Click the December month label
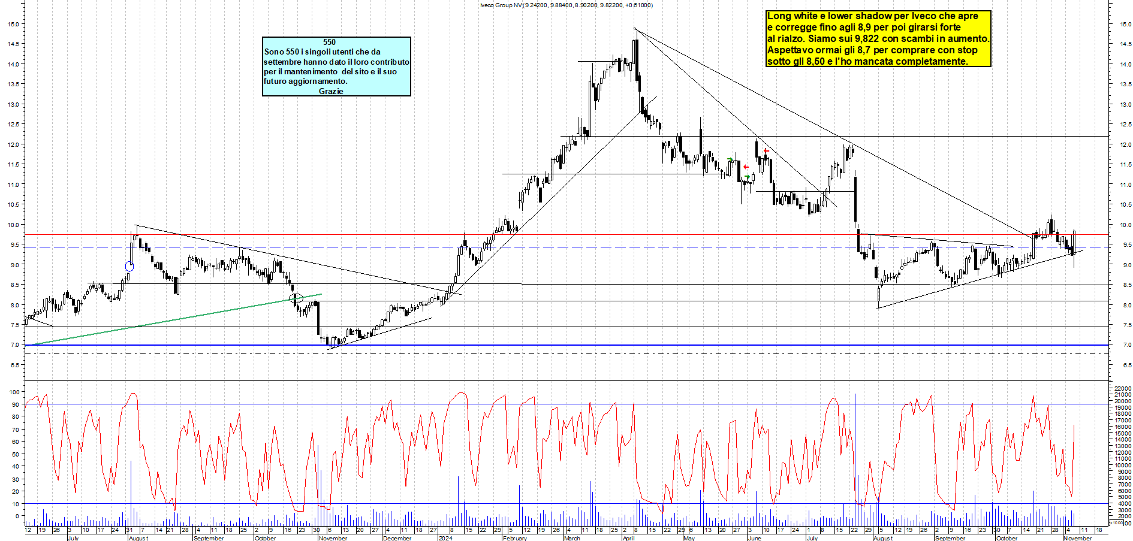 click(x=397, y=538)
